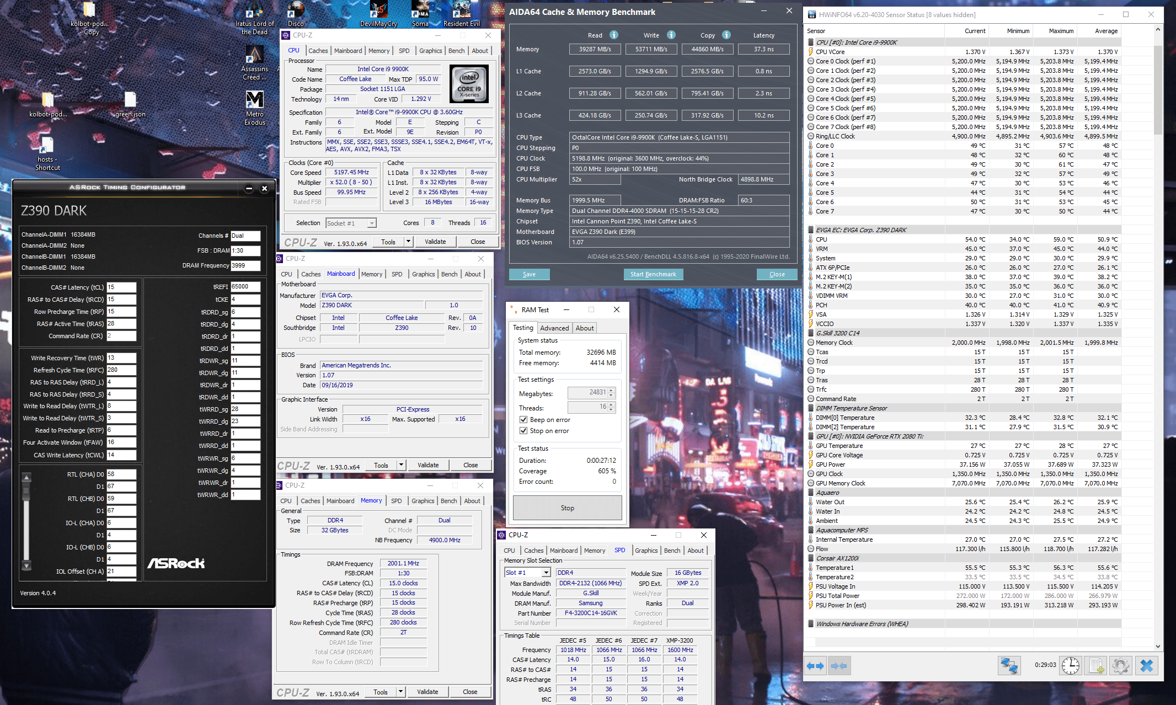Click info icon next to AIDA64 Read
Screen dimensions: 1176x705
pyautogui.click(x=614, y=35)
